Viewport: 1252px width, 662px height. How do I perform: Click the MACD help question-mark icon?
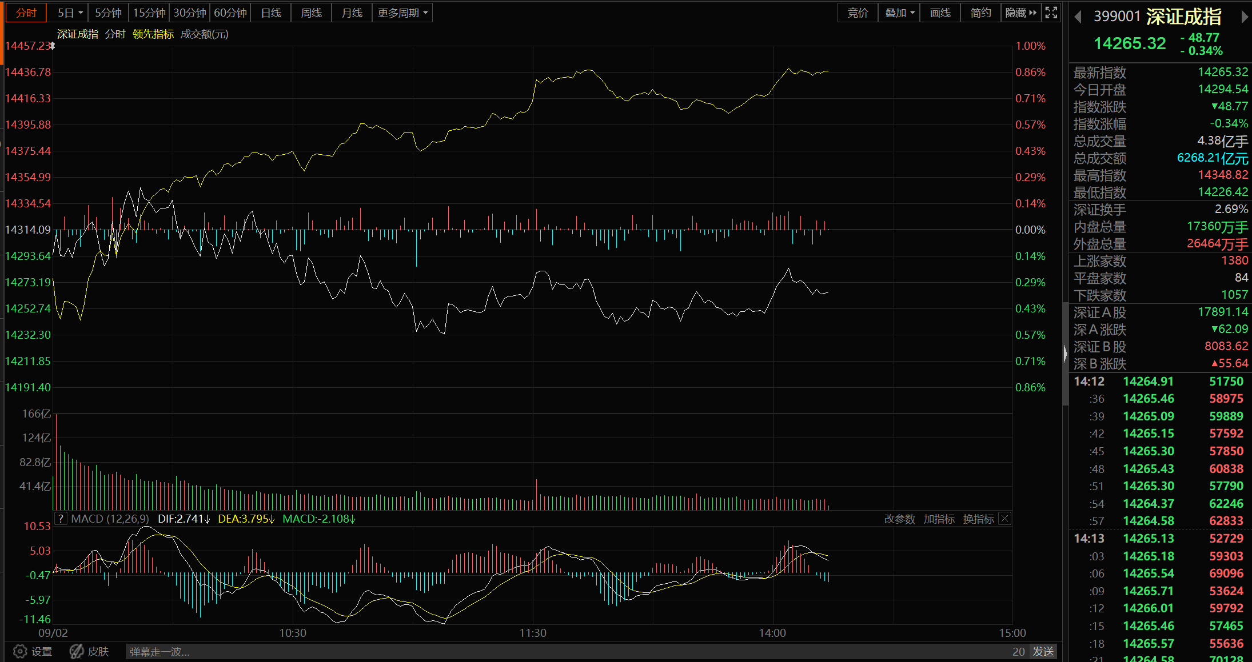coord(61,519)
